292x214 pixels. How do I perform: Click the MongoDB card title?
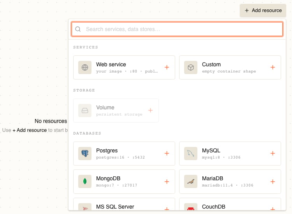[108, 178]
